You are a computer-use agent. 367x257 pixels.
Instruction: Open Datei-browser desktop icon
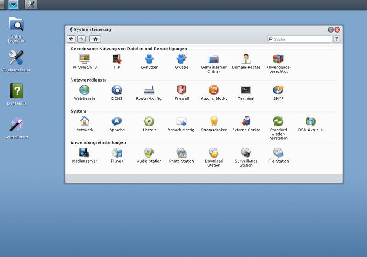[17, 30]
